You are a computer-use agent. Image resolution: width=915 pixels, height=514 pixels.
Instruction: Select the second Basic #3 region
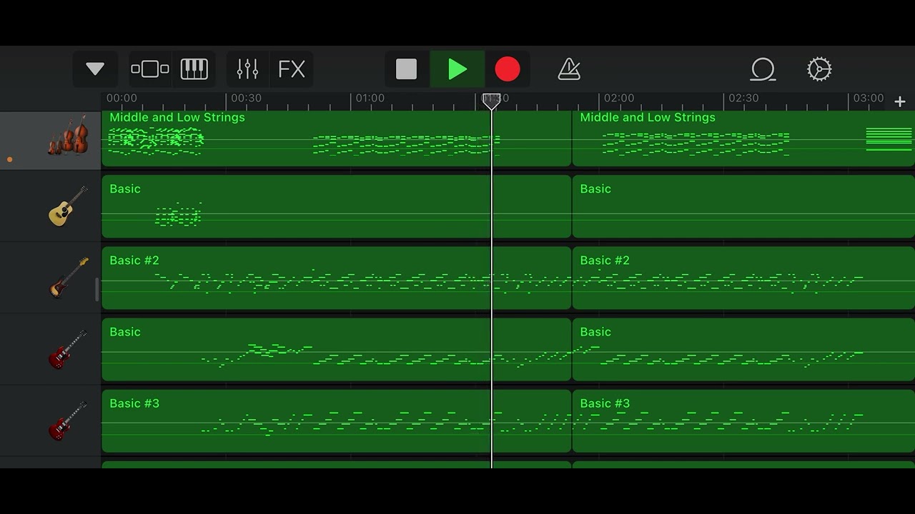pos(743,420)
